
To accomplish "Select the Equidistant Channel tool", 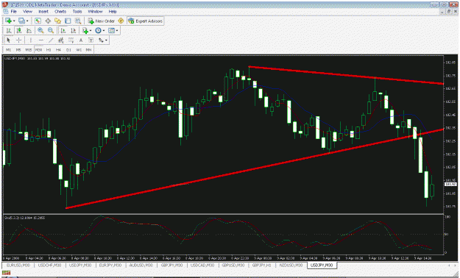I will click(x=61, y=40).
